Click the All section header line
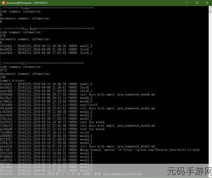 (x=42, y=63)
